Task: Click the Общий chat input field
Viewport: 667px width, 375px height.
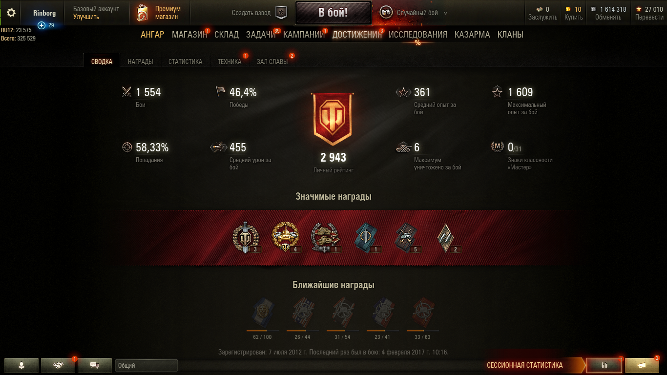Action: point(146,365)
